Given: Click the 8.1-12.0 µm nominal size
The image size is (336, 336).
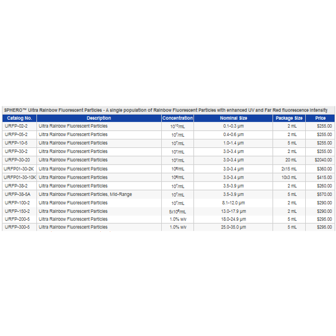Looking at the screenshot, I should [234, 203].
